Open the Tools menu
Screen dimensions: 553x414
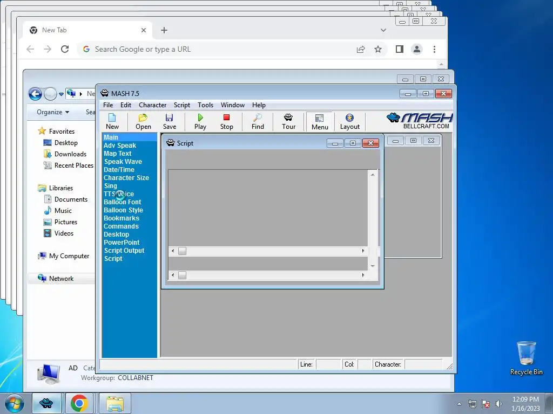tap(205, 105)
